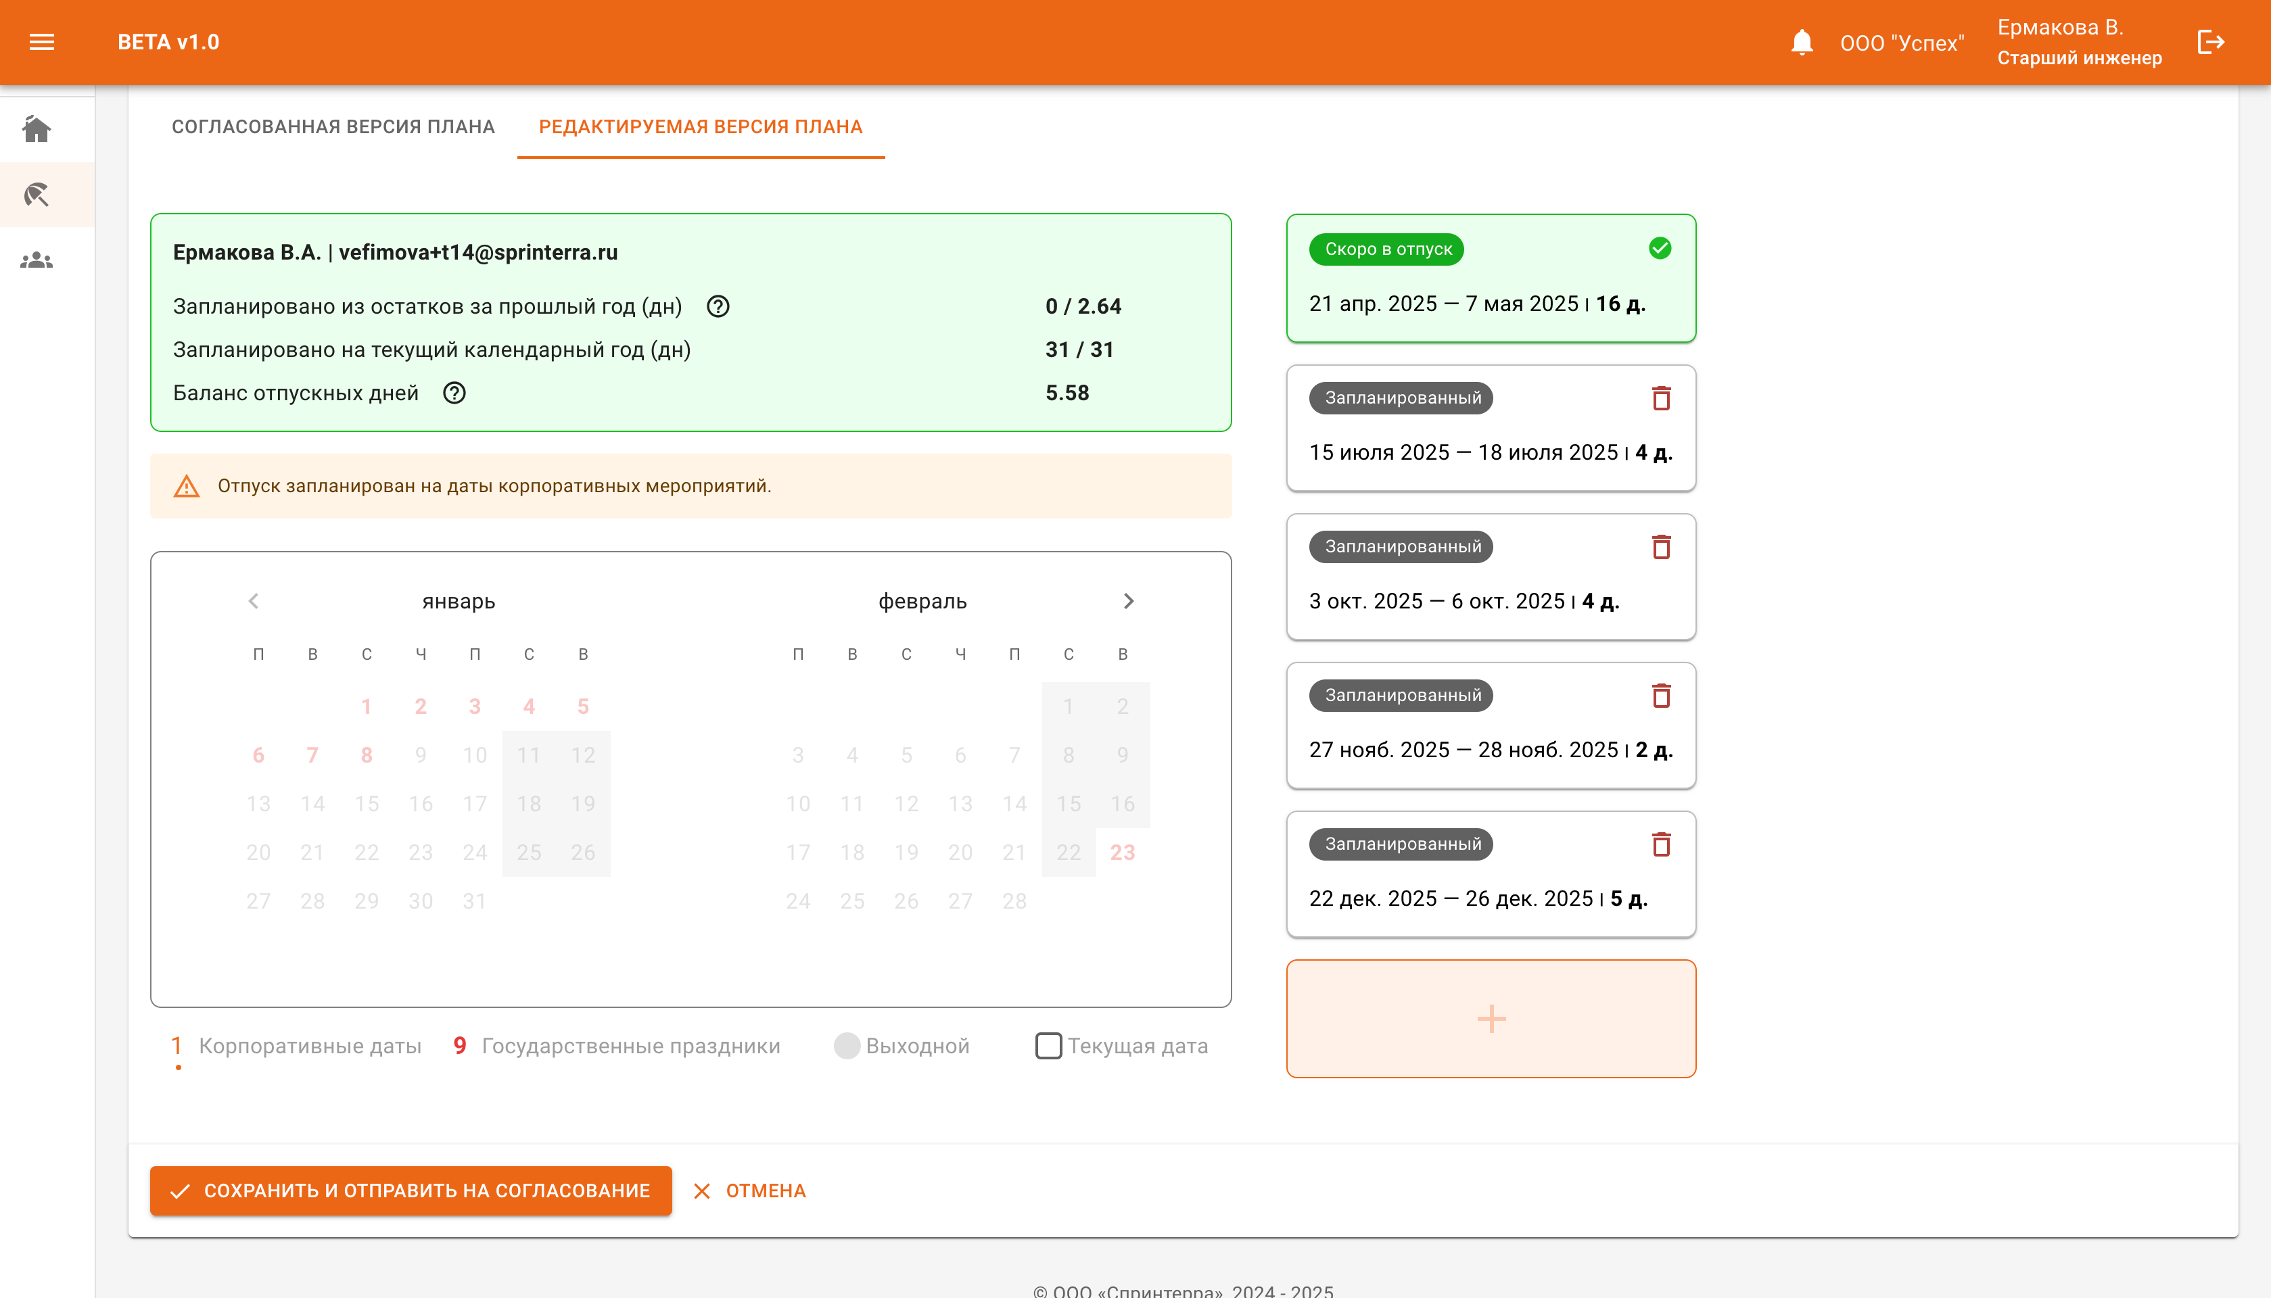Go to previous month in calendar
2271x1298 pixels.
[253, 601]
